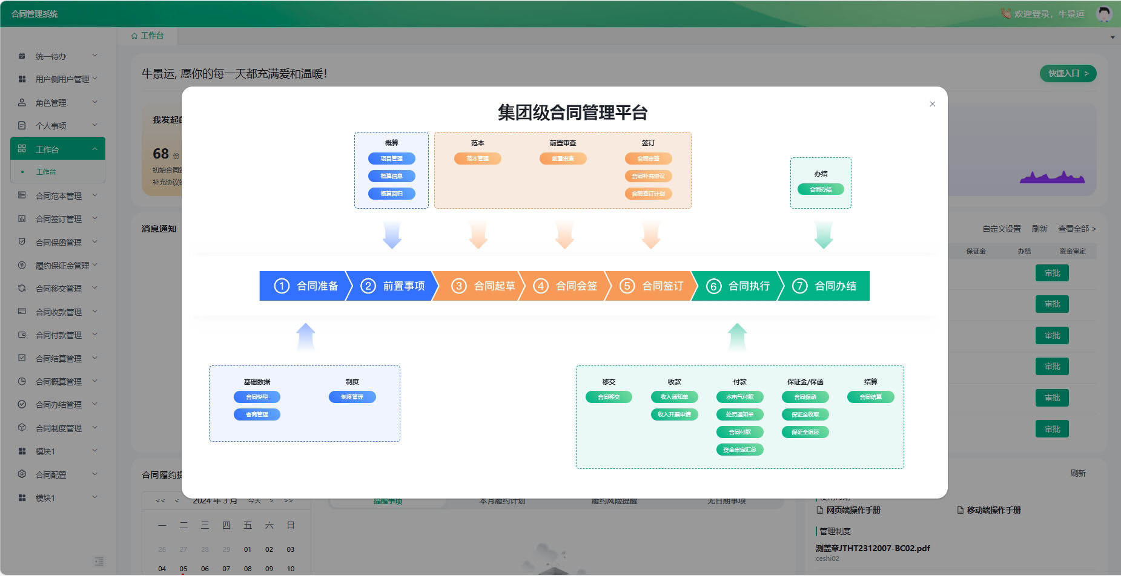Click the 履约保证金管理 yen coin icon

22,265
